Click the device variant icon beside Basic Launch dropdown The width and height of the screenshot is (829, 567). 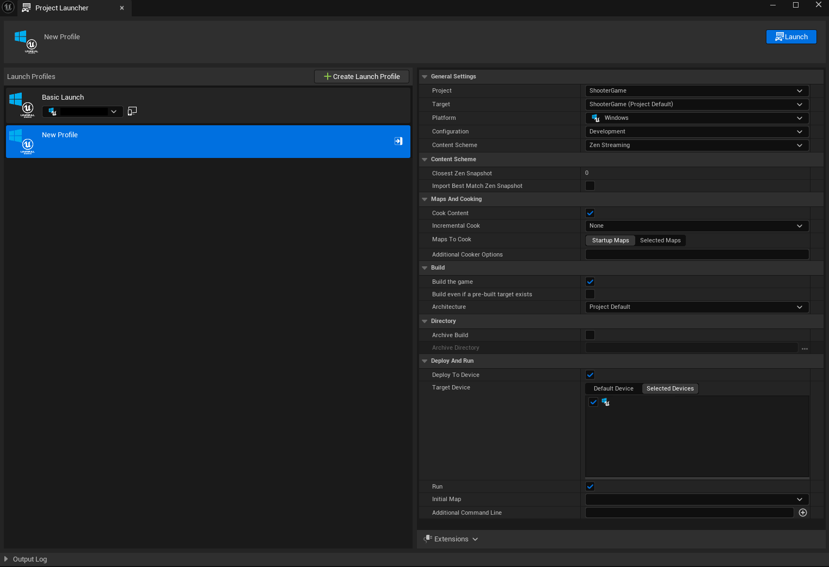point(132,111)
